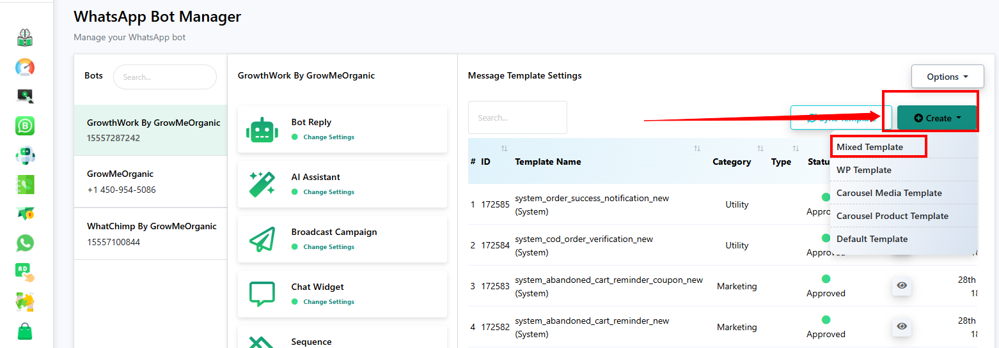Image resolution: width=999 pixels, height=348 pixels.
Task: Click the Bot Reply robot icon
Action: point(262,130)
